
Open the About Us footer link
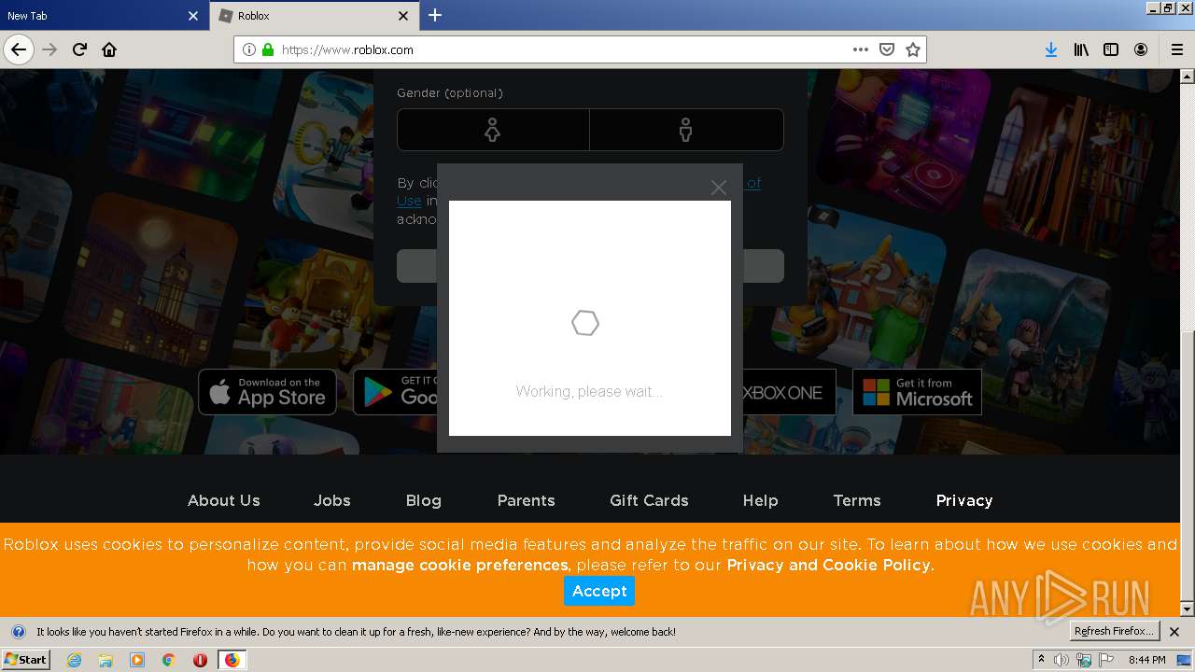(224, 500)
